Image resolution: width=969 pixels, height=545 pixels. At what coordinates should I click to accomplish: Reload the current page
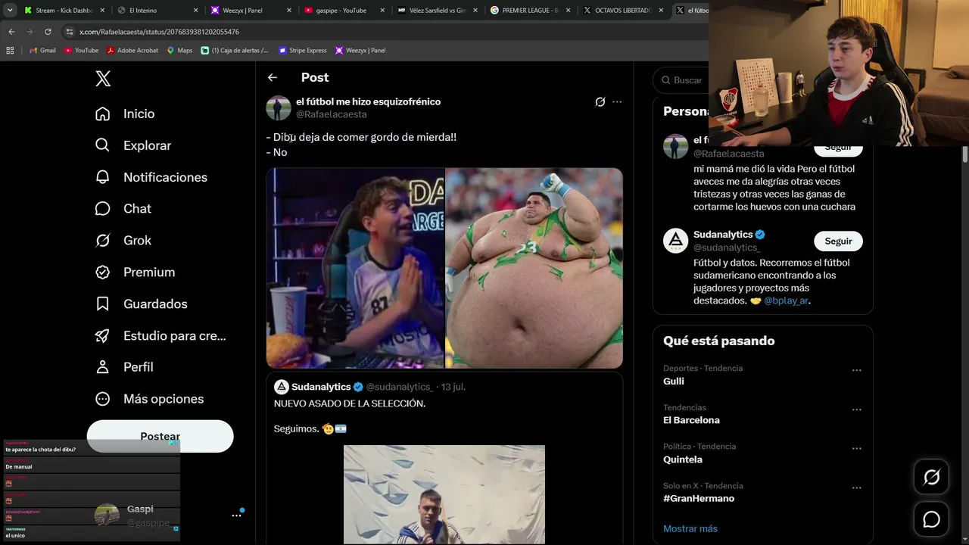click(x=48, y=32)
